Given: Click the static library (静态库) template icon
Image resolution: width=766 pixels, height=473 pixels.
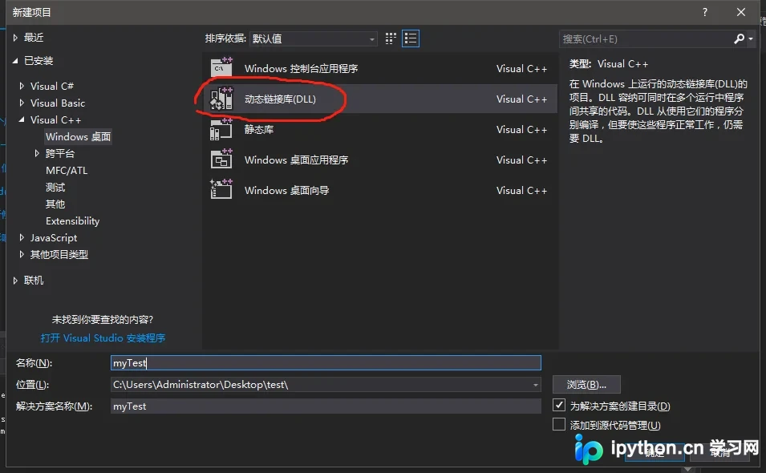Looking at the screenshot, I should tap(221, 129).
